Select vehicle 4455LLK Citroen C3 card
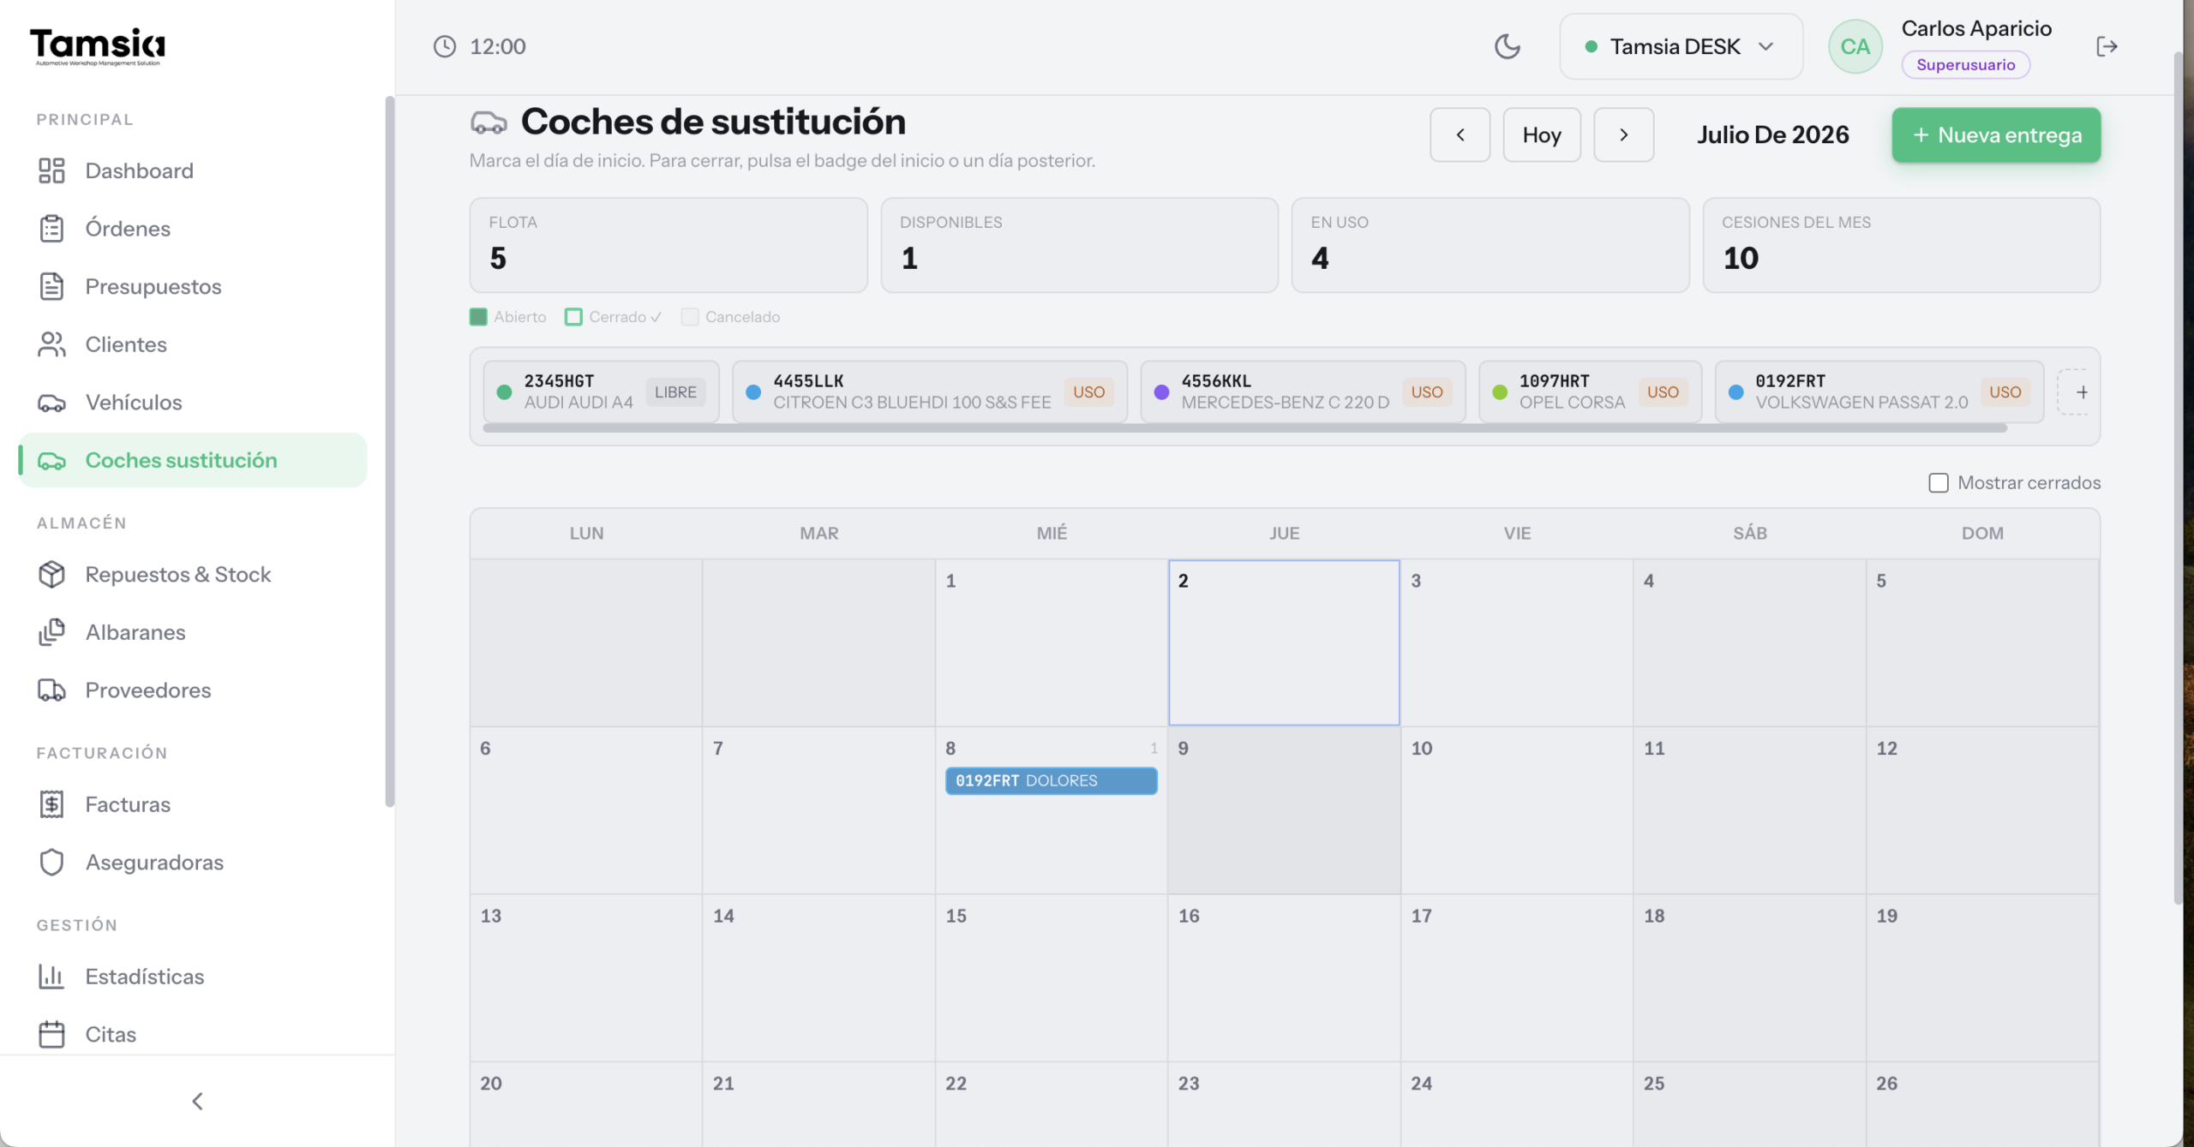The width and height of the screenshot is (2194, 1147). coord(930,391)
